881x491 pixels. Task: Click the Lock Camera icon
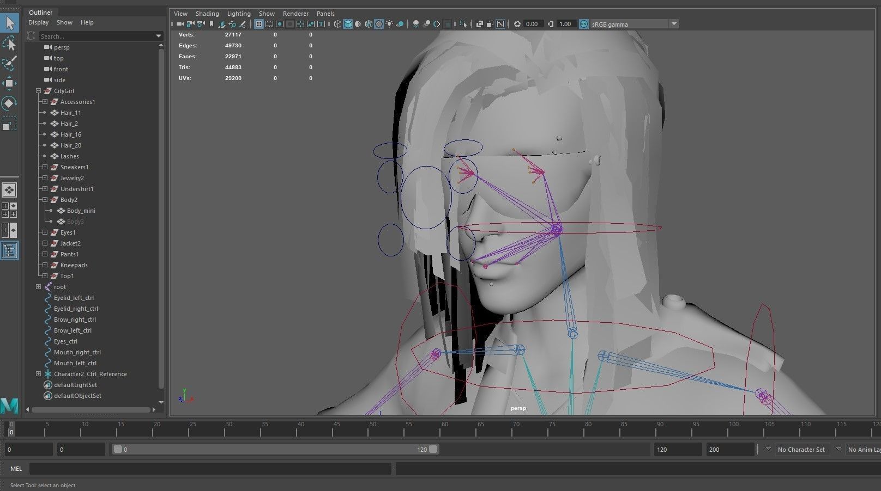click(191, 24)
